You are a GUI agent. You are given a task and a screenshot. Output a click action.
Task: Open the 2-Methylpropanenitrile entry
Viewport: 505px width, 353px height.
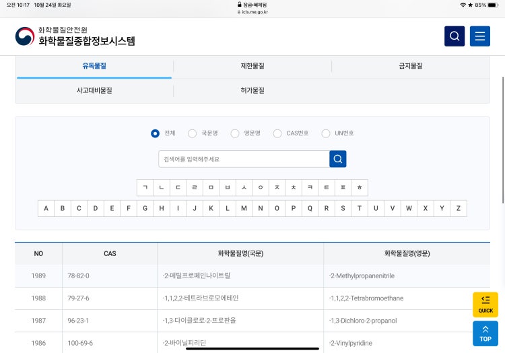point(363,276)
